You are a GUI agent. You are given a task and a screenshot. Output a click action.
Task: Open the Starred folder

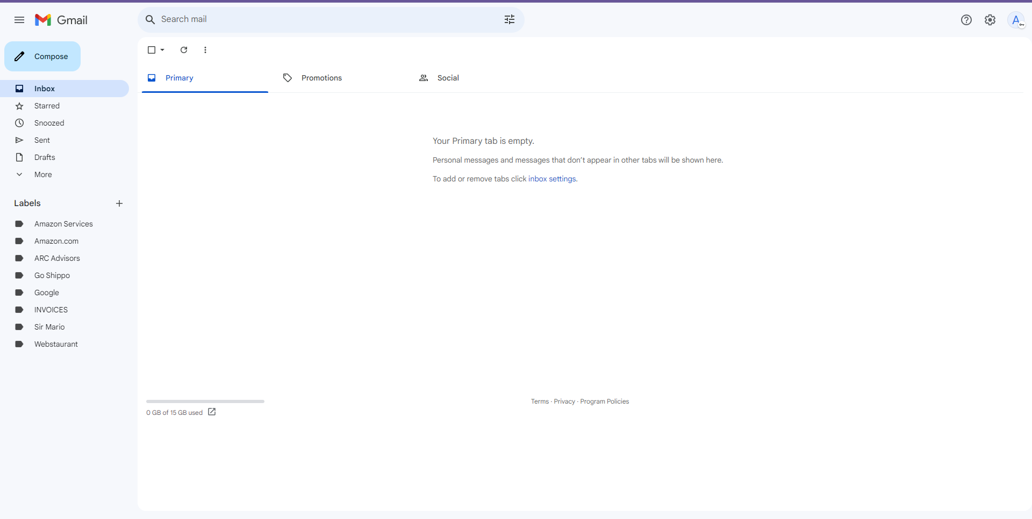64,106
